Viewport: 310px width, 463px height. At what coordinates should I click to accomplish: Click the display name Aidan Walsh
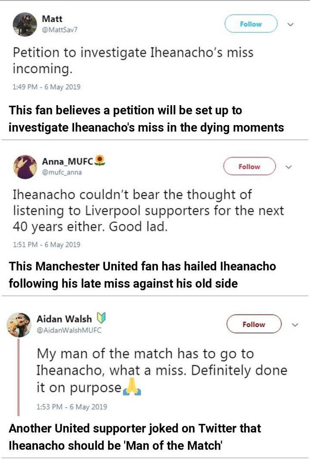[x=64, y=319]
